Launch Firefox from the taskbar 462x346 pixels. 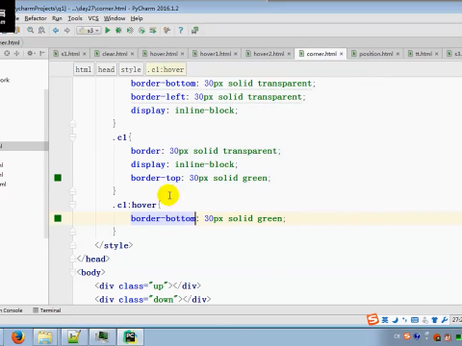pos(18,337)
